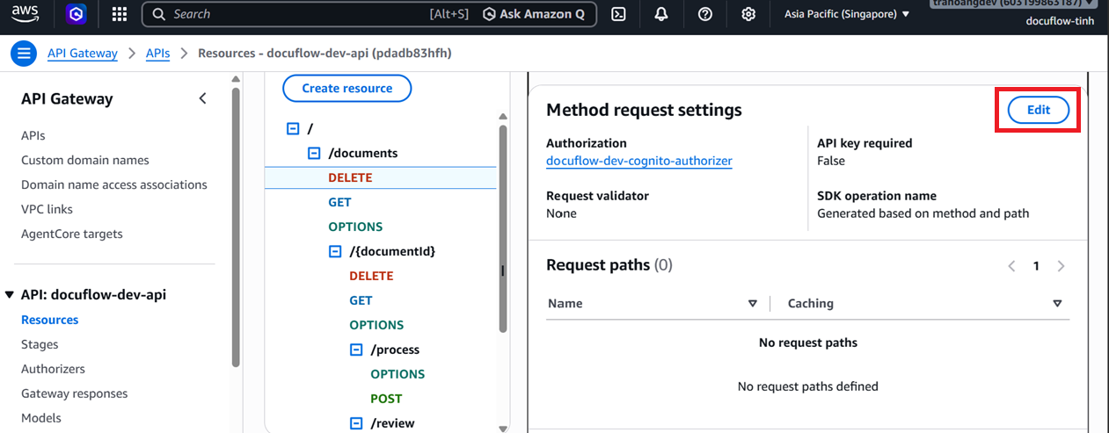Image resolution: width=1109 pixels, height=433 pixels.
Task: Open Domain name access associations
Action: point(114,184)
